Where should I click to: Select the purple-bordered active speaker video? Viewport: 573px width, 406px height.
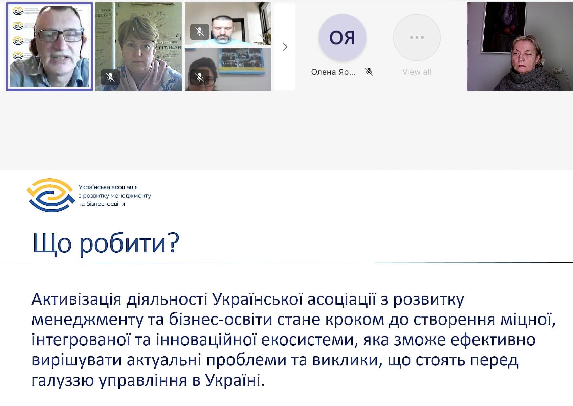click(x=50, y=47)
